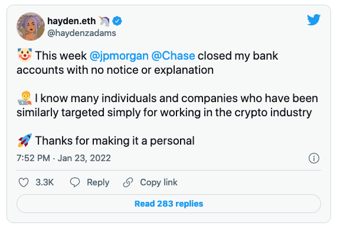Click Read 283 replies button
This screenshot has height=229, width=337.
tap(169, 204)
